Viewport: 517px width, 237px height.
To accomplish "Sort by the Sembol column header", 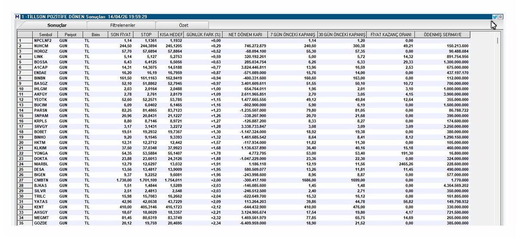I will click(45, 34).
